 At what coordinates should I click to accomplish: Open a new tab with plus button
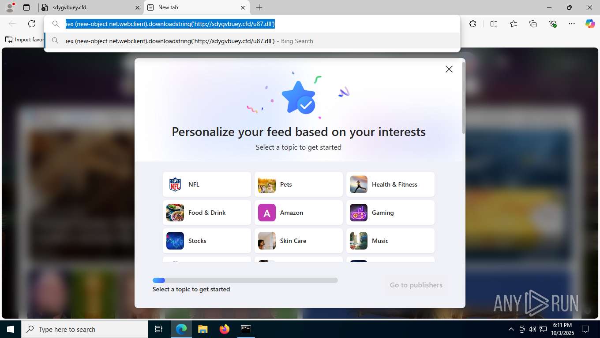pyautogui.click(x=259, y=7)
